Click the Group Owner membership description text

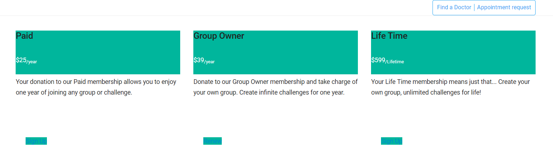[x=275, y=87]
